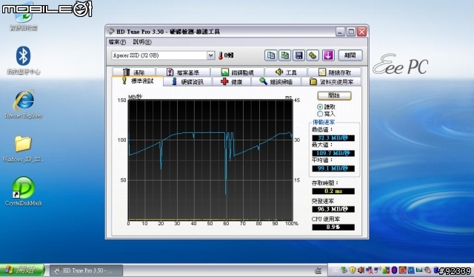The image size is (474, 277).
Task: Click the keyboard language bar icon
Action: 318,270
